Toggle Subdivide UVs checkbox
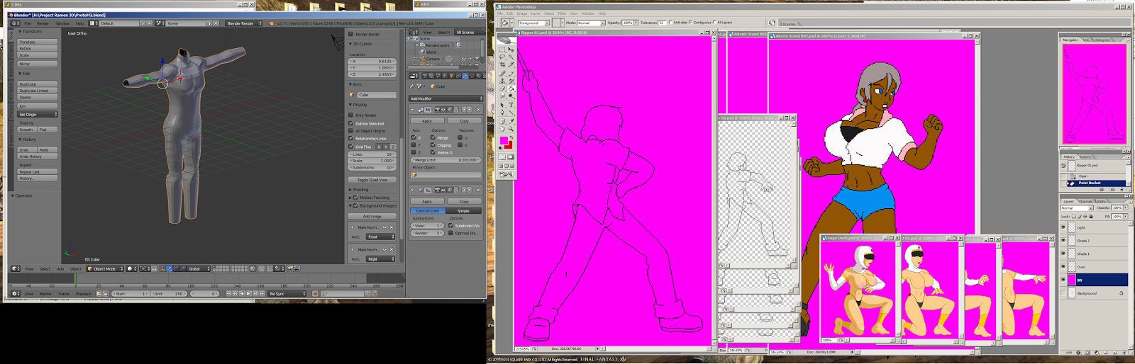The width and height of the screenshot is (1135, 364). point(450,225)
